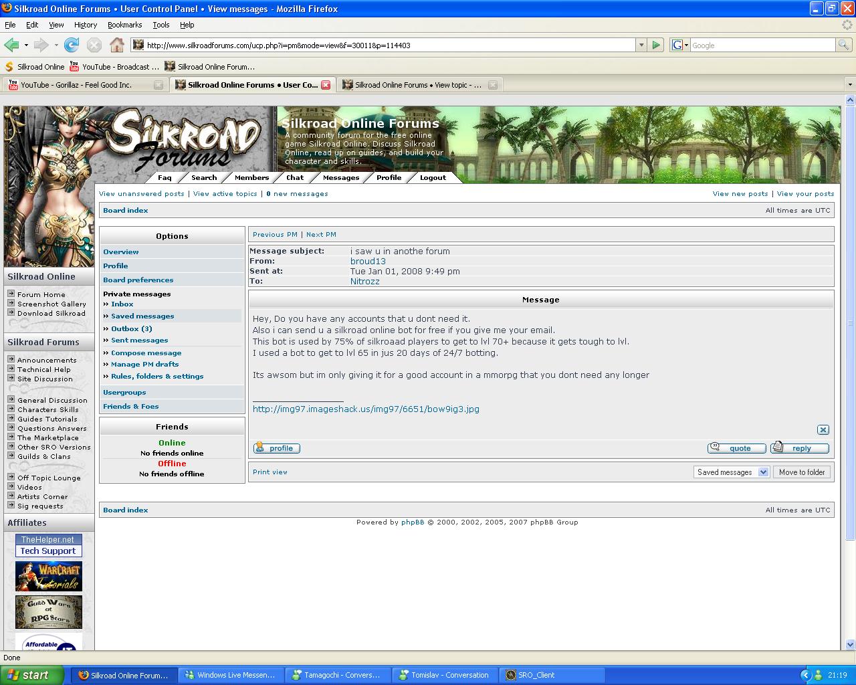
Task: Delete message using small X icon
Action: [823, 429]
